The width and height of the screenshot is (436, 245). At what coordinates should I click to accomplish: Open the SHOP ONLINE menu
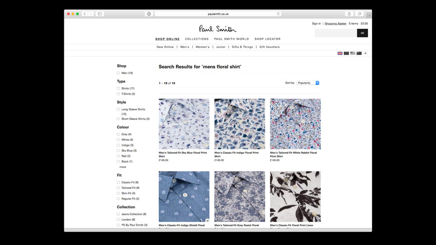(x=167, y=39)
